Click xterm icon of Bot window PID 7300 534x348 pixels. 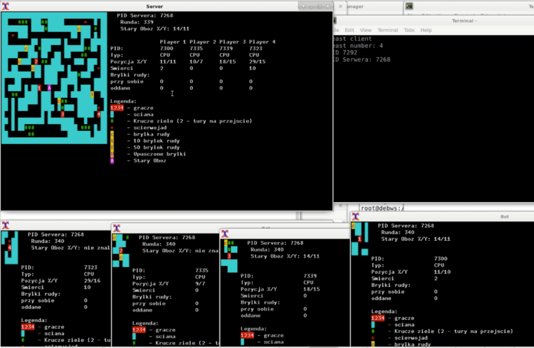(x=356, y=216)
